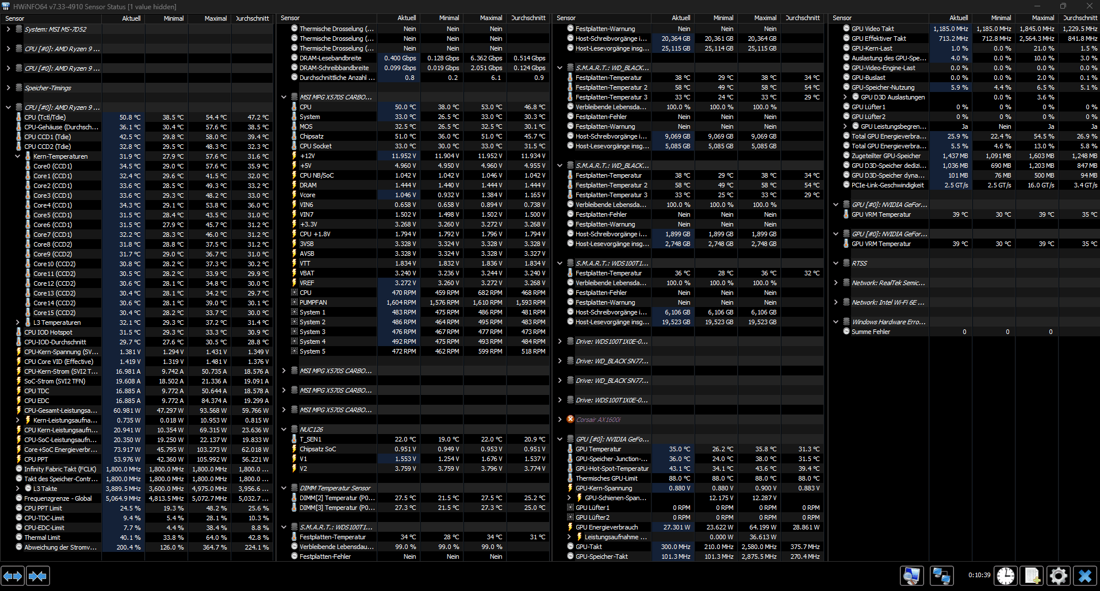This screenshot has width=1100, height=591.
Task: Select the Infinity Fabric Takt (FCLK) row
Action: pyautogui.click(x=137, y=469)
